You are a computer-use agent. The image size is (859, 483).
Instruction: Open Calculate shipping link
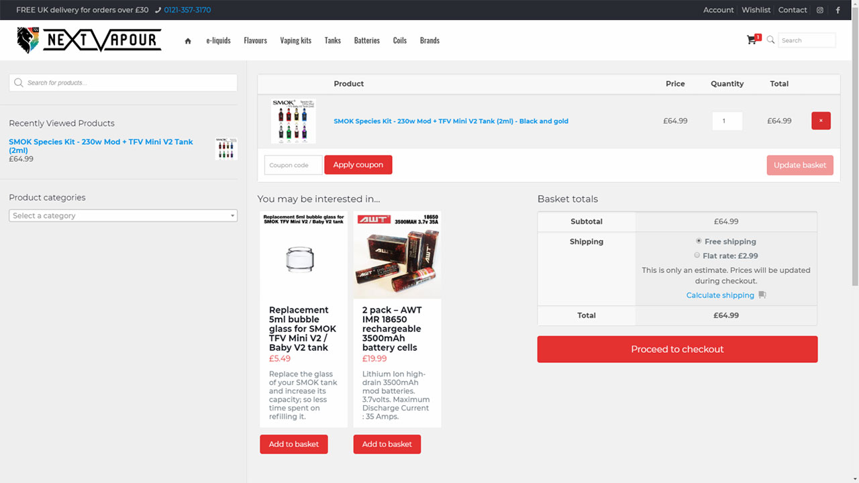tap(720, 295)
